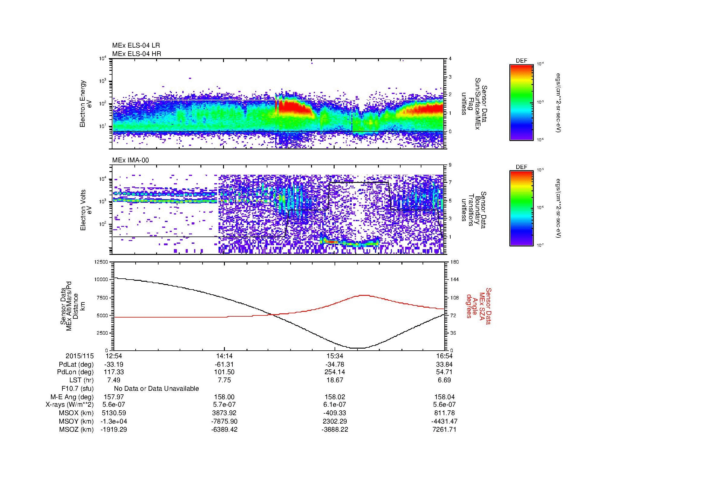The image size is (705, 498).
Task: Click PdLat value '-33.19'
Action: pos(114,365)
